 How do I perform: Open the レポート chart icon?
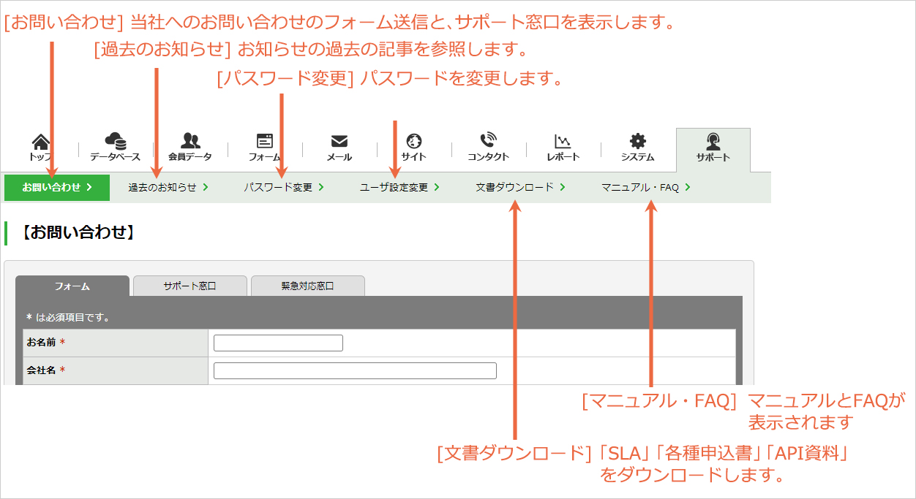(563, 141)
